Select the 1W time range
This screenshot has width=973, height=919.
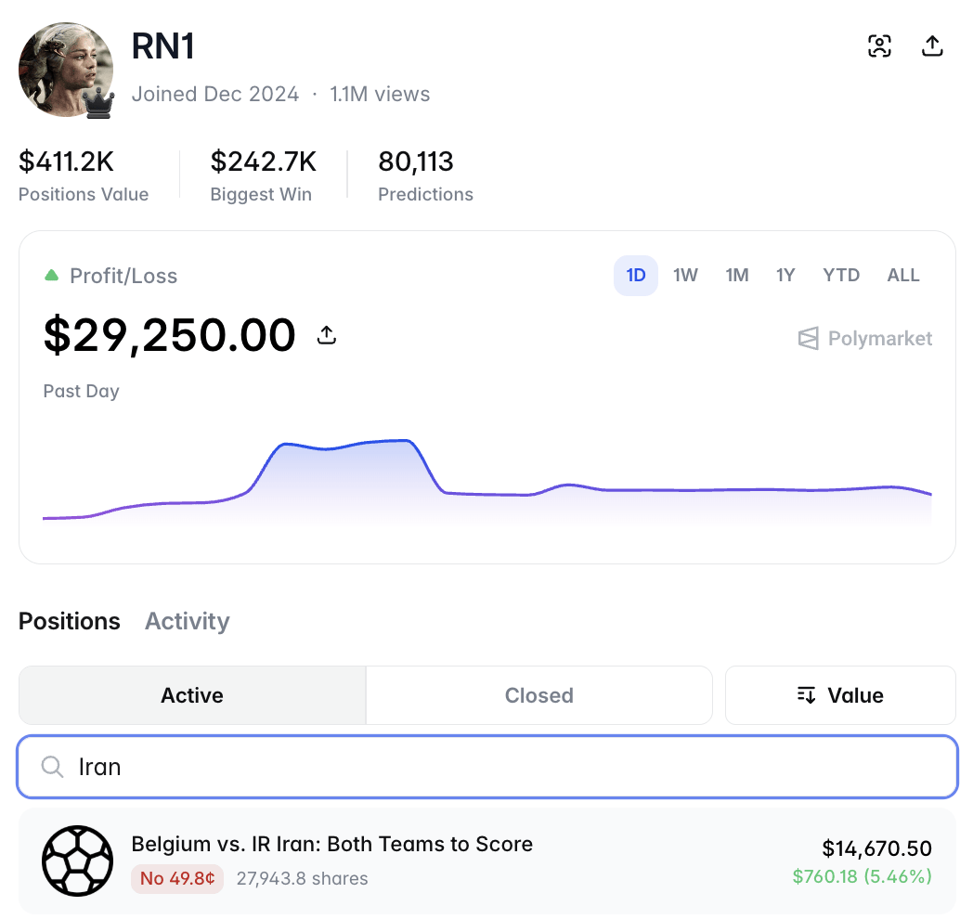click(685, 275)
